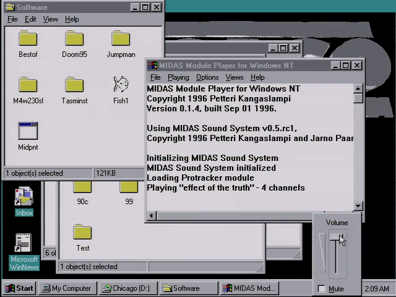Close the Software window
The height and width of the screenshot is (297, 396).
pos(157,7)
